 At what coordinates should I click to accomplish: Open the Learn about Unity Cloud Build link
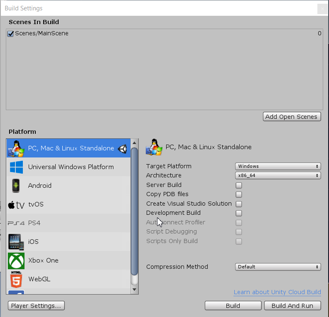click(x=277, y=292)
